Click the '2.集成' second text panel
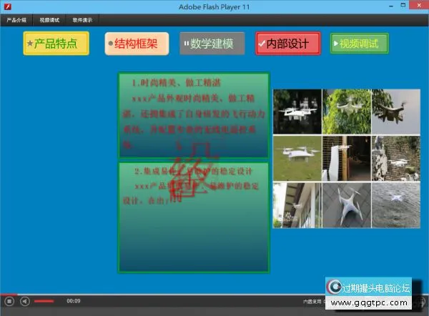This screenshot has height=316, width=429. coord(194,217)
